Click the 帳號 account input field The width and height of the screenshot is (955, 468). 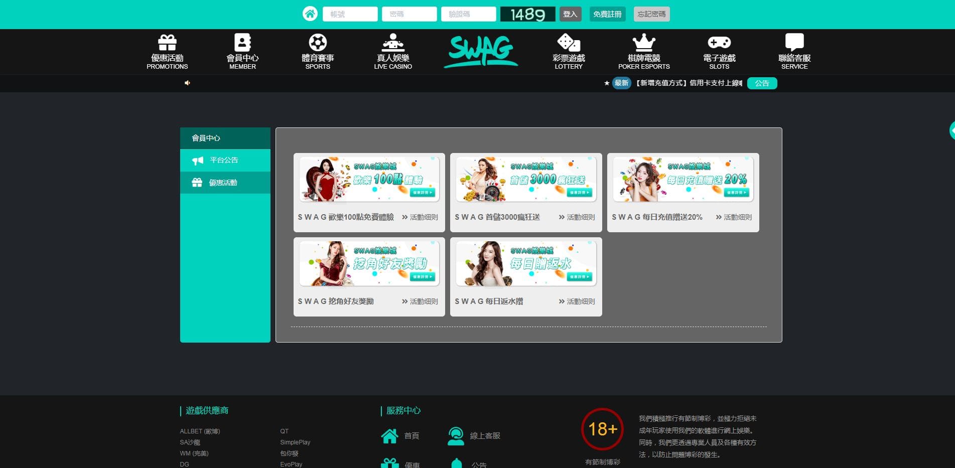350,14
